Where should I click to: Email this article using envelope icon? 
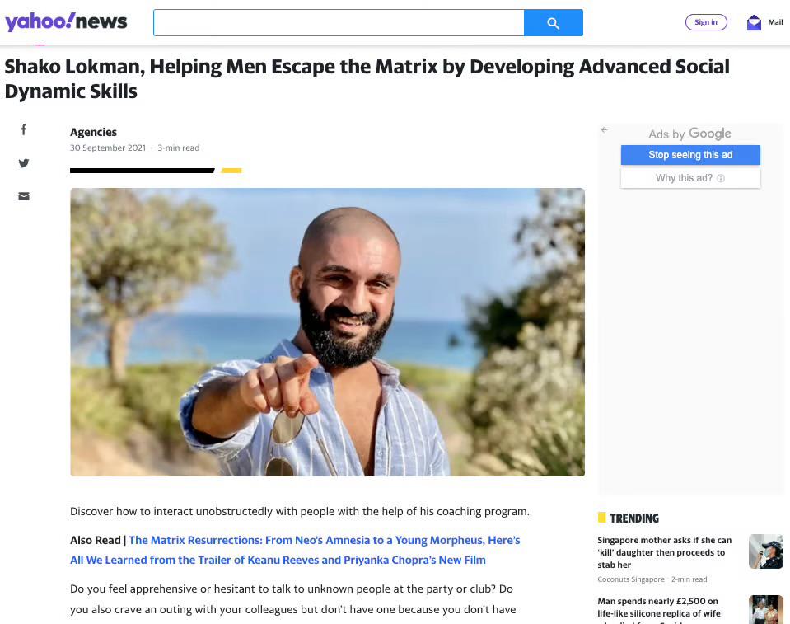point(24,196)
